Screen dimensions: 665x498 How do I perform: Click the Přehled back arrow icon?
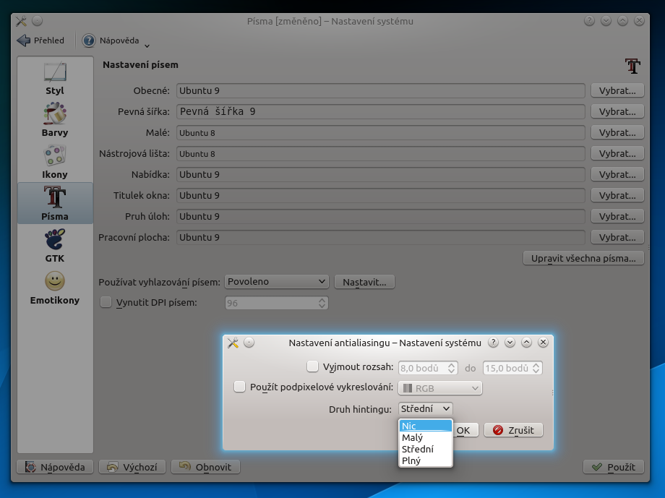click(x=24, y=40)
